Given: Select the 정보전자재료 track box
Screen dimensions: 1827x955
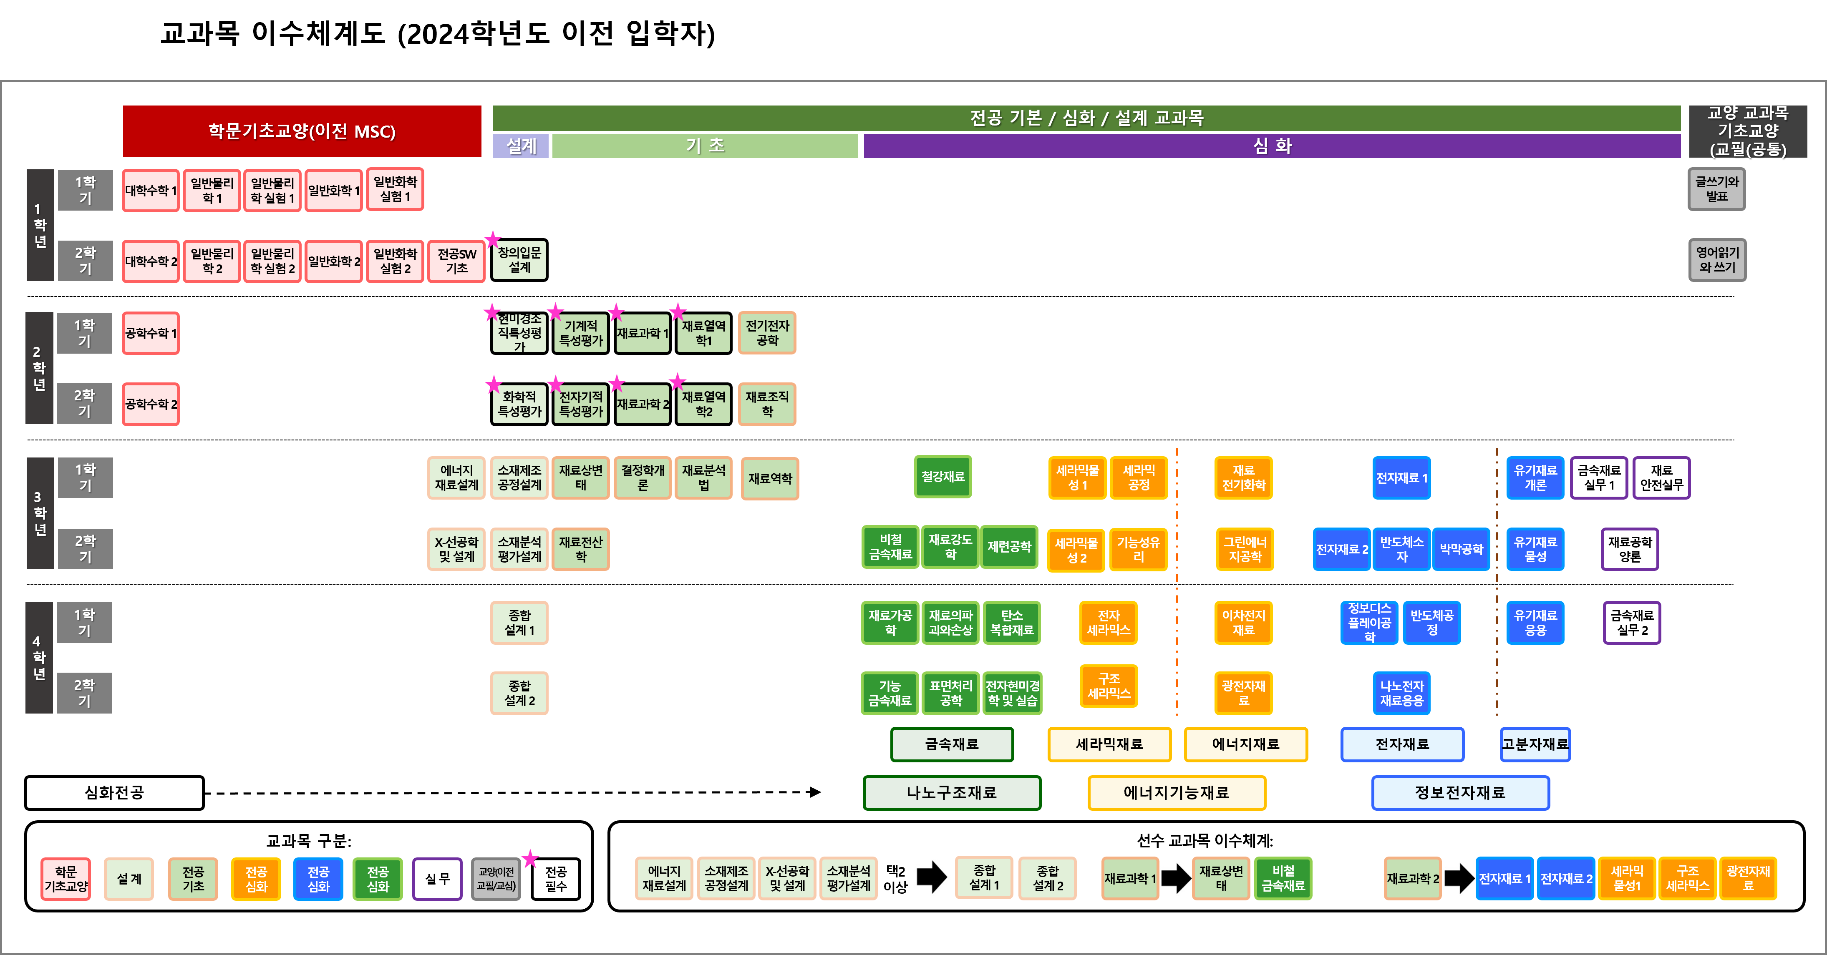Looking at the screenshot, I should pyautogui.click(x=1460, y=793).
